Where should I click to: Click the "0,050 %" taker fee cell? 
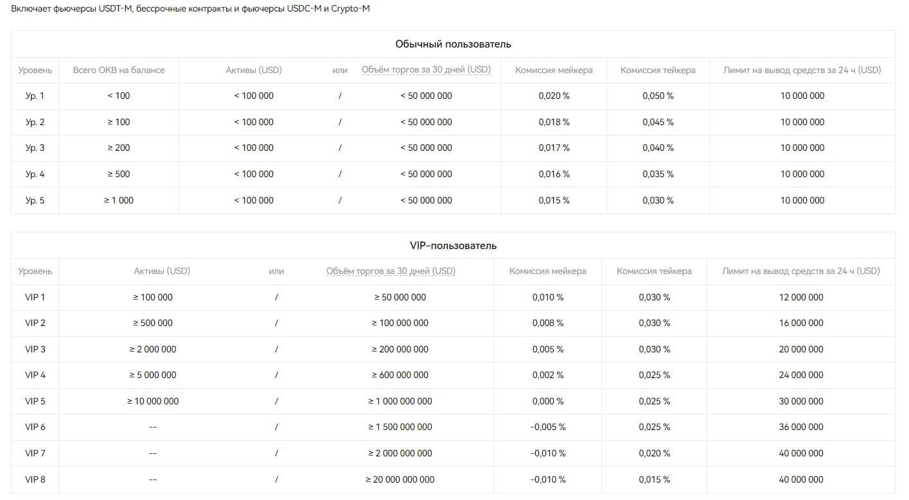tap(658, 96)
